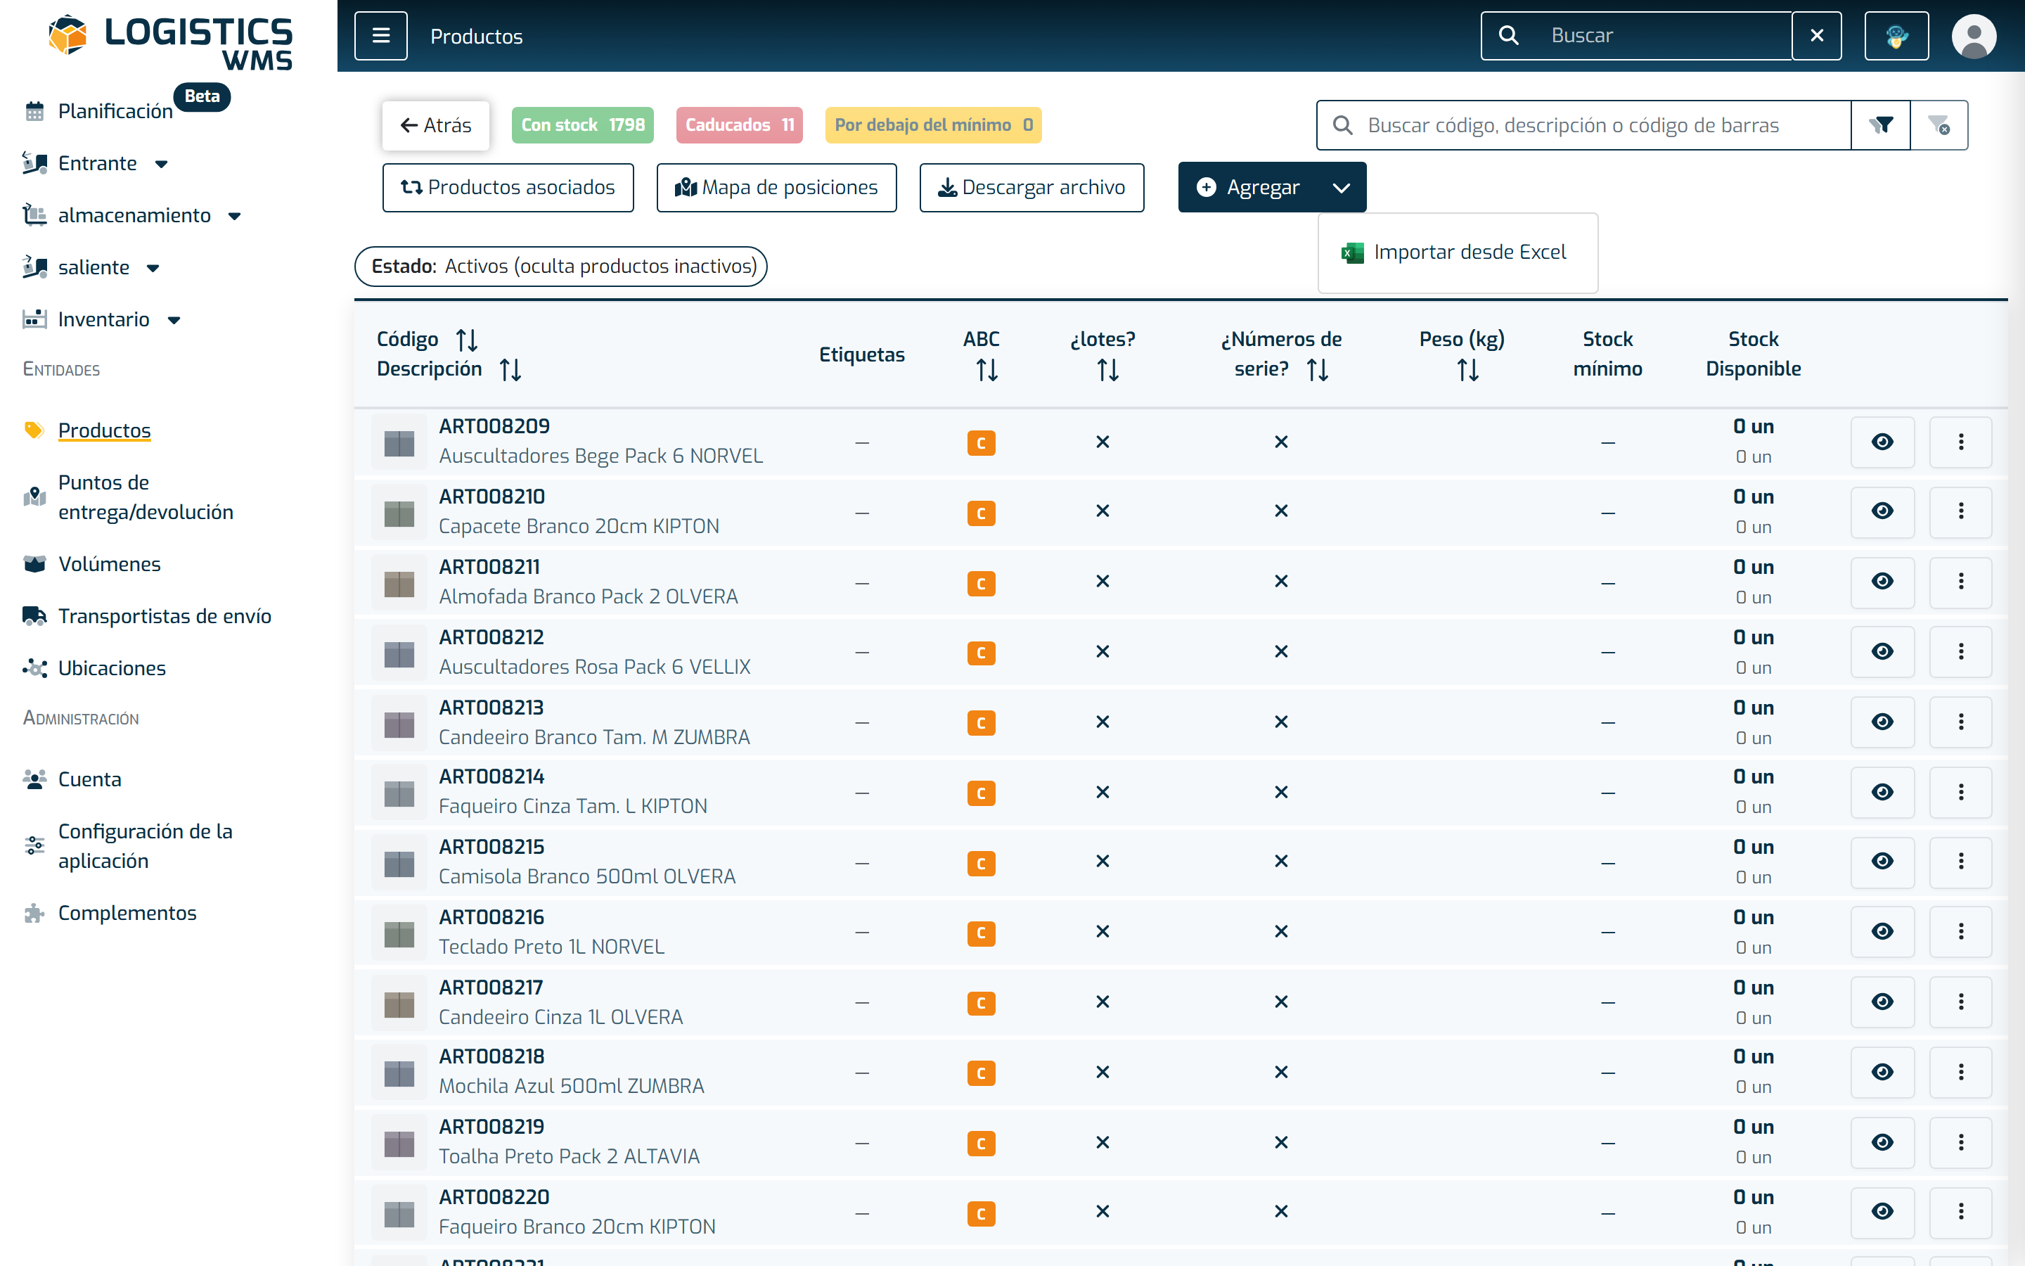Open the Estado Activos filter chip
This screenshot has width=2025, height=1266.
coord(560,267)
